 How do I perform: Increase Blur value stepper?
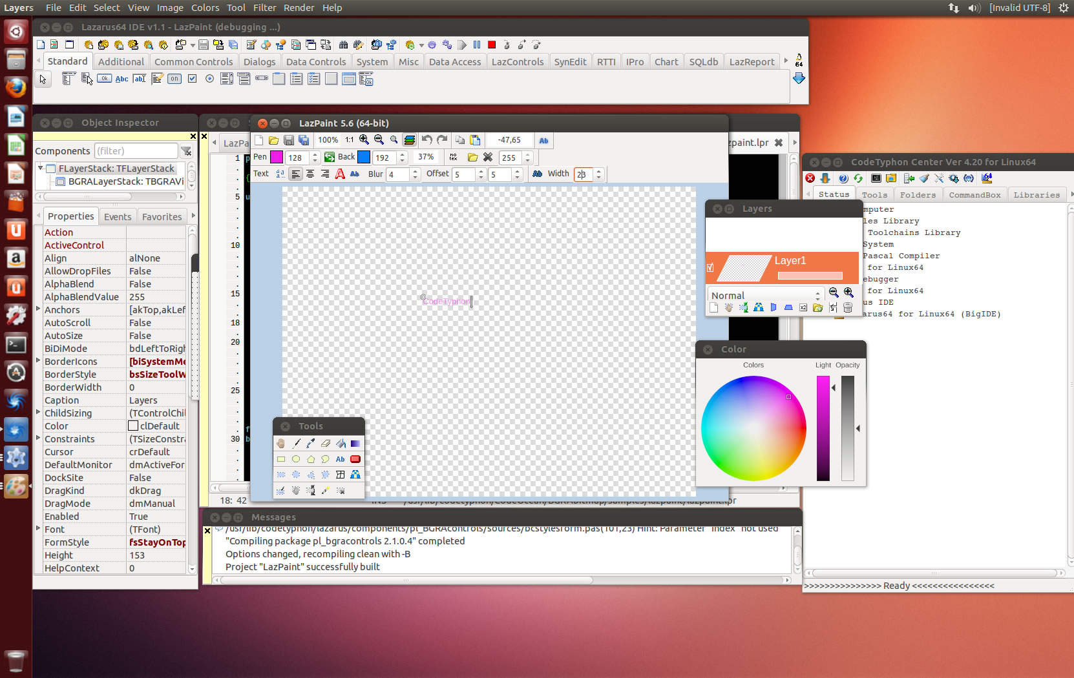(415, 171)
